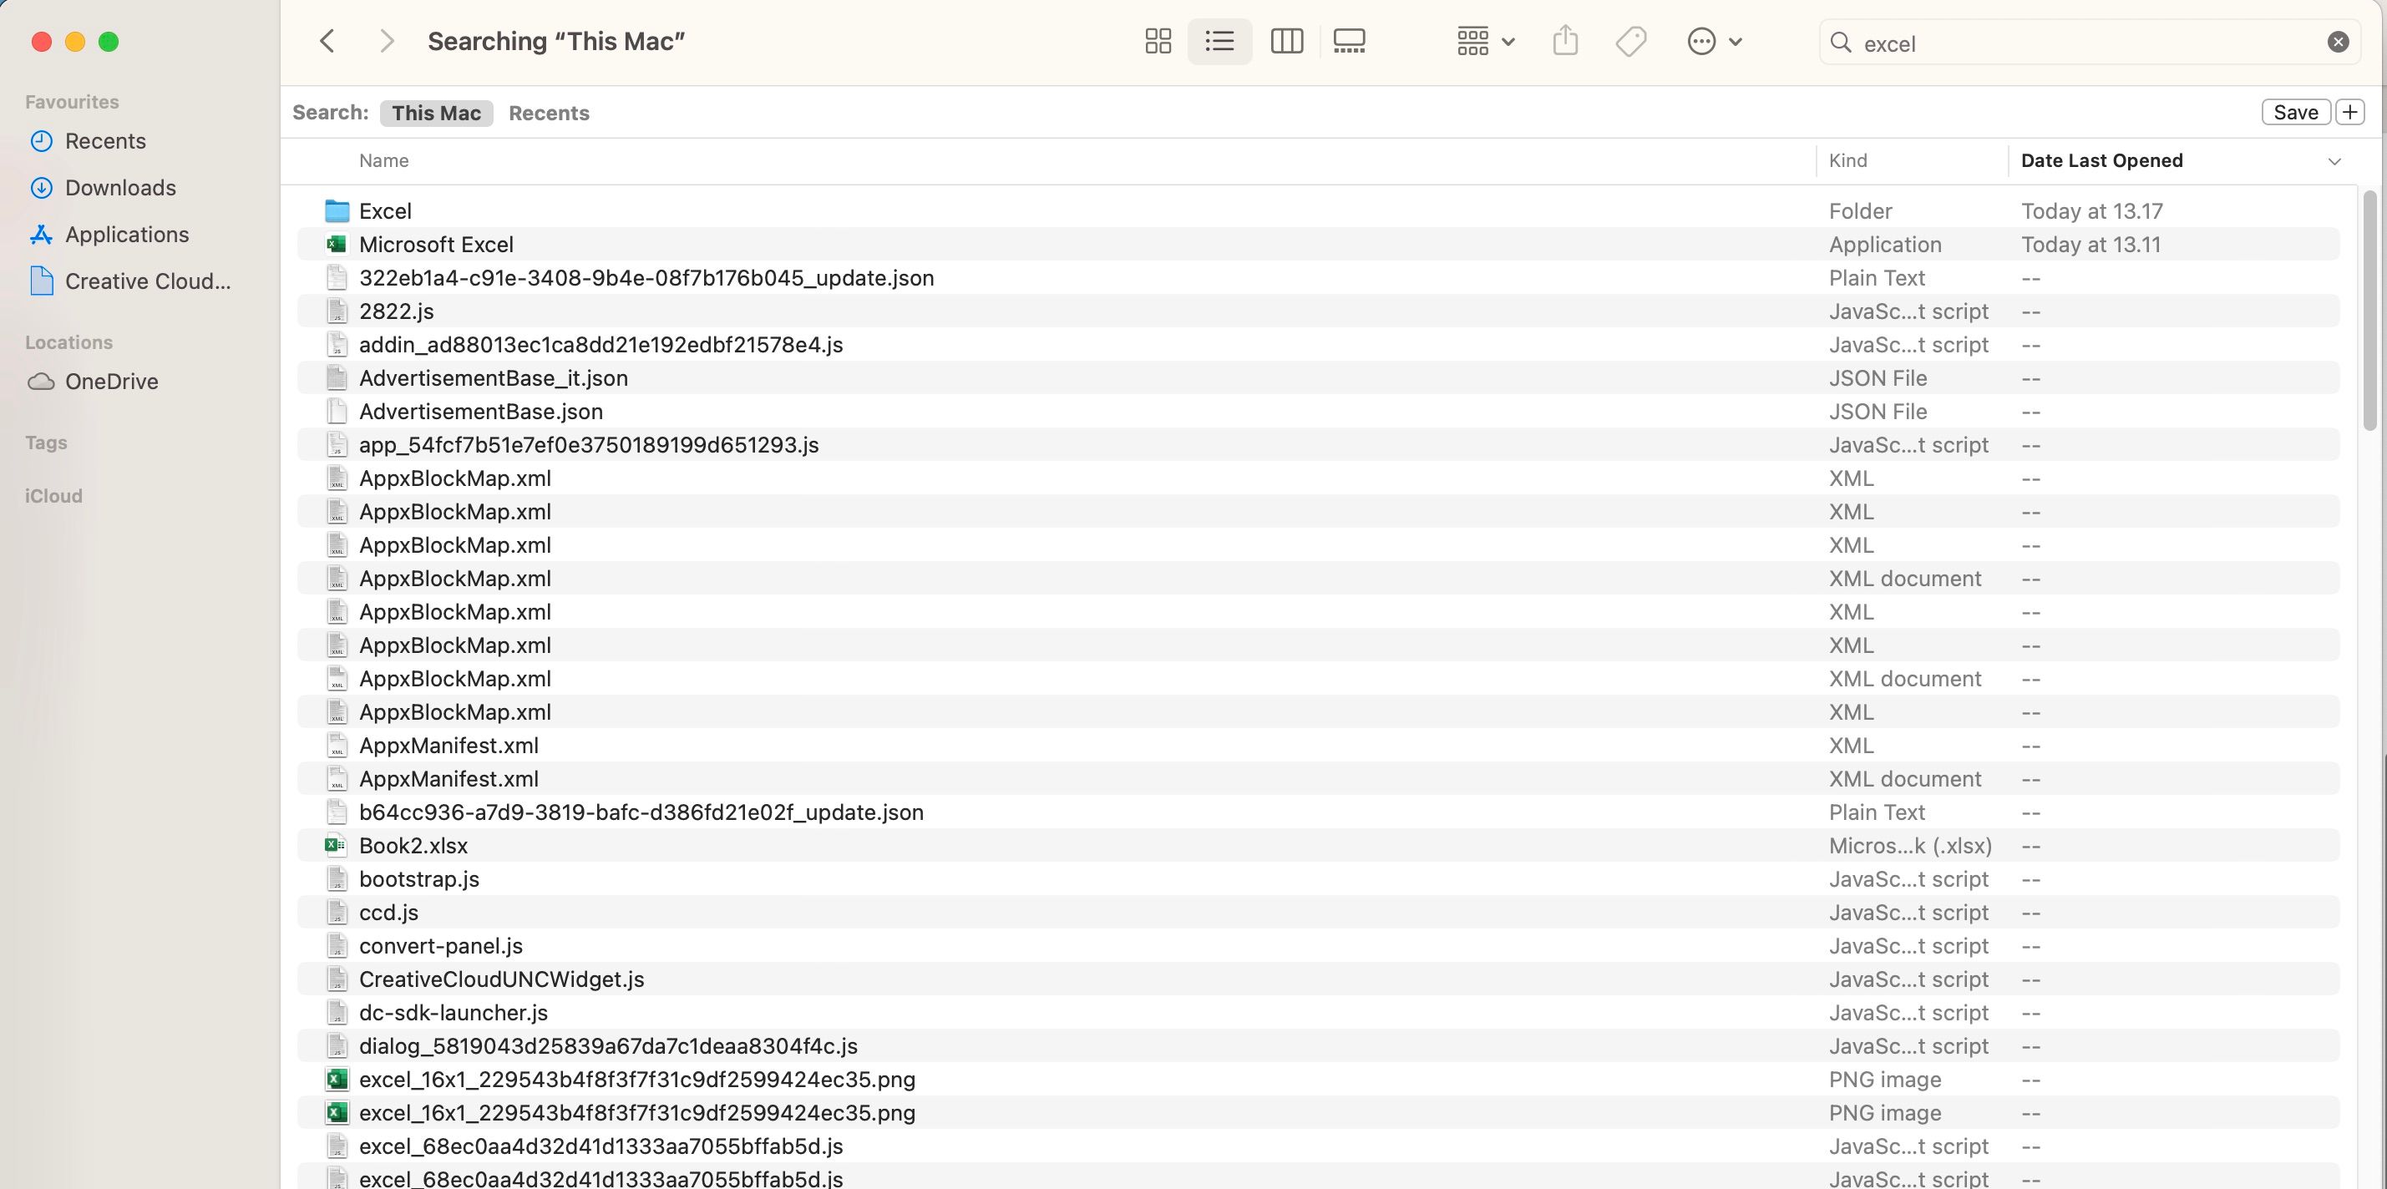Switch to column view layout
This screenshot has width=2387, height=1189.
coord(1286,41)
